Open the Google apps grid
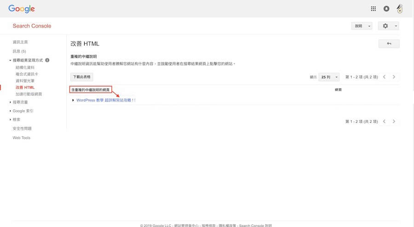The height and width of the screenshot is (227, 414). [x=374, y=9]
